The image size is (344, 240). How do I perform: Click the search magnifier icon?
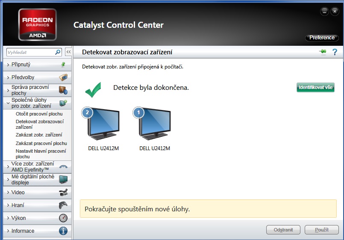[x=58, y=52]
